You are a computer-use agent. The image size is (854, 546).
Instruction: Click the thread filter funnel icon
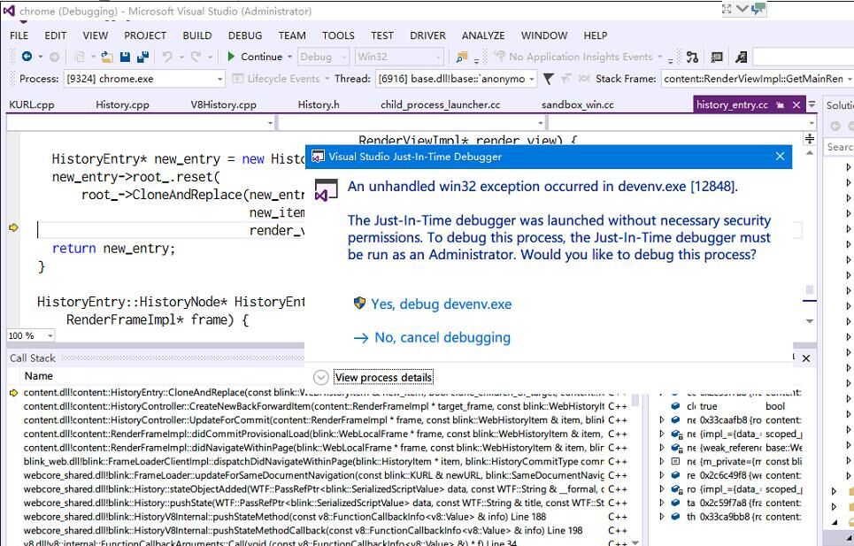(549, 79)
